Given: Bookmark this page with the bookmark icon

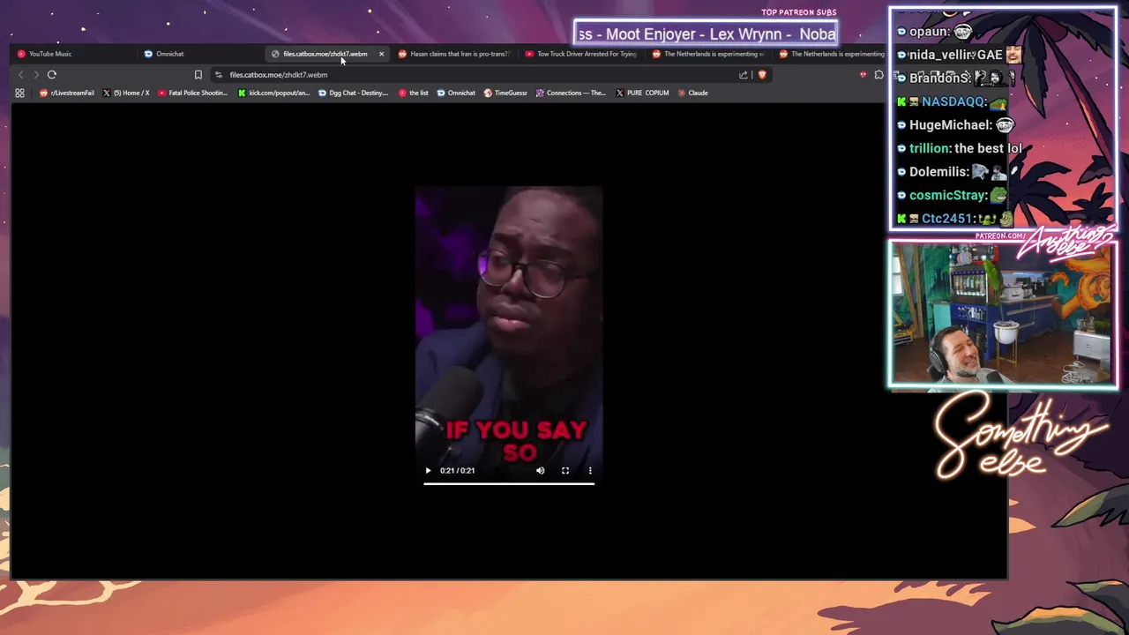Looking at the screenshot, I should pos(198,75).
